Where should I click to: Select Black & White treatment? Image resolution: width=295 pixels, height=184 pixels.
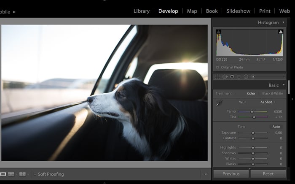pos(273,93)
